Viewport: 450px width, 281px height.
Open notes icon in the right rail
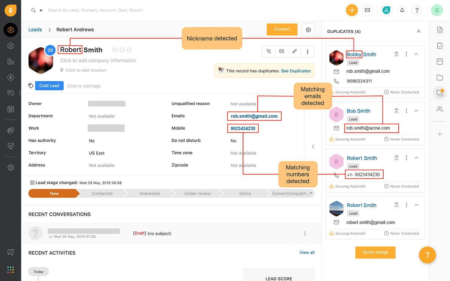click(440, 30)
